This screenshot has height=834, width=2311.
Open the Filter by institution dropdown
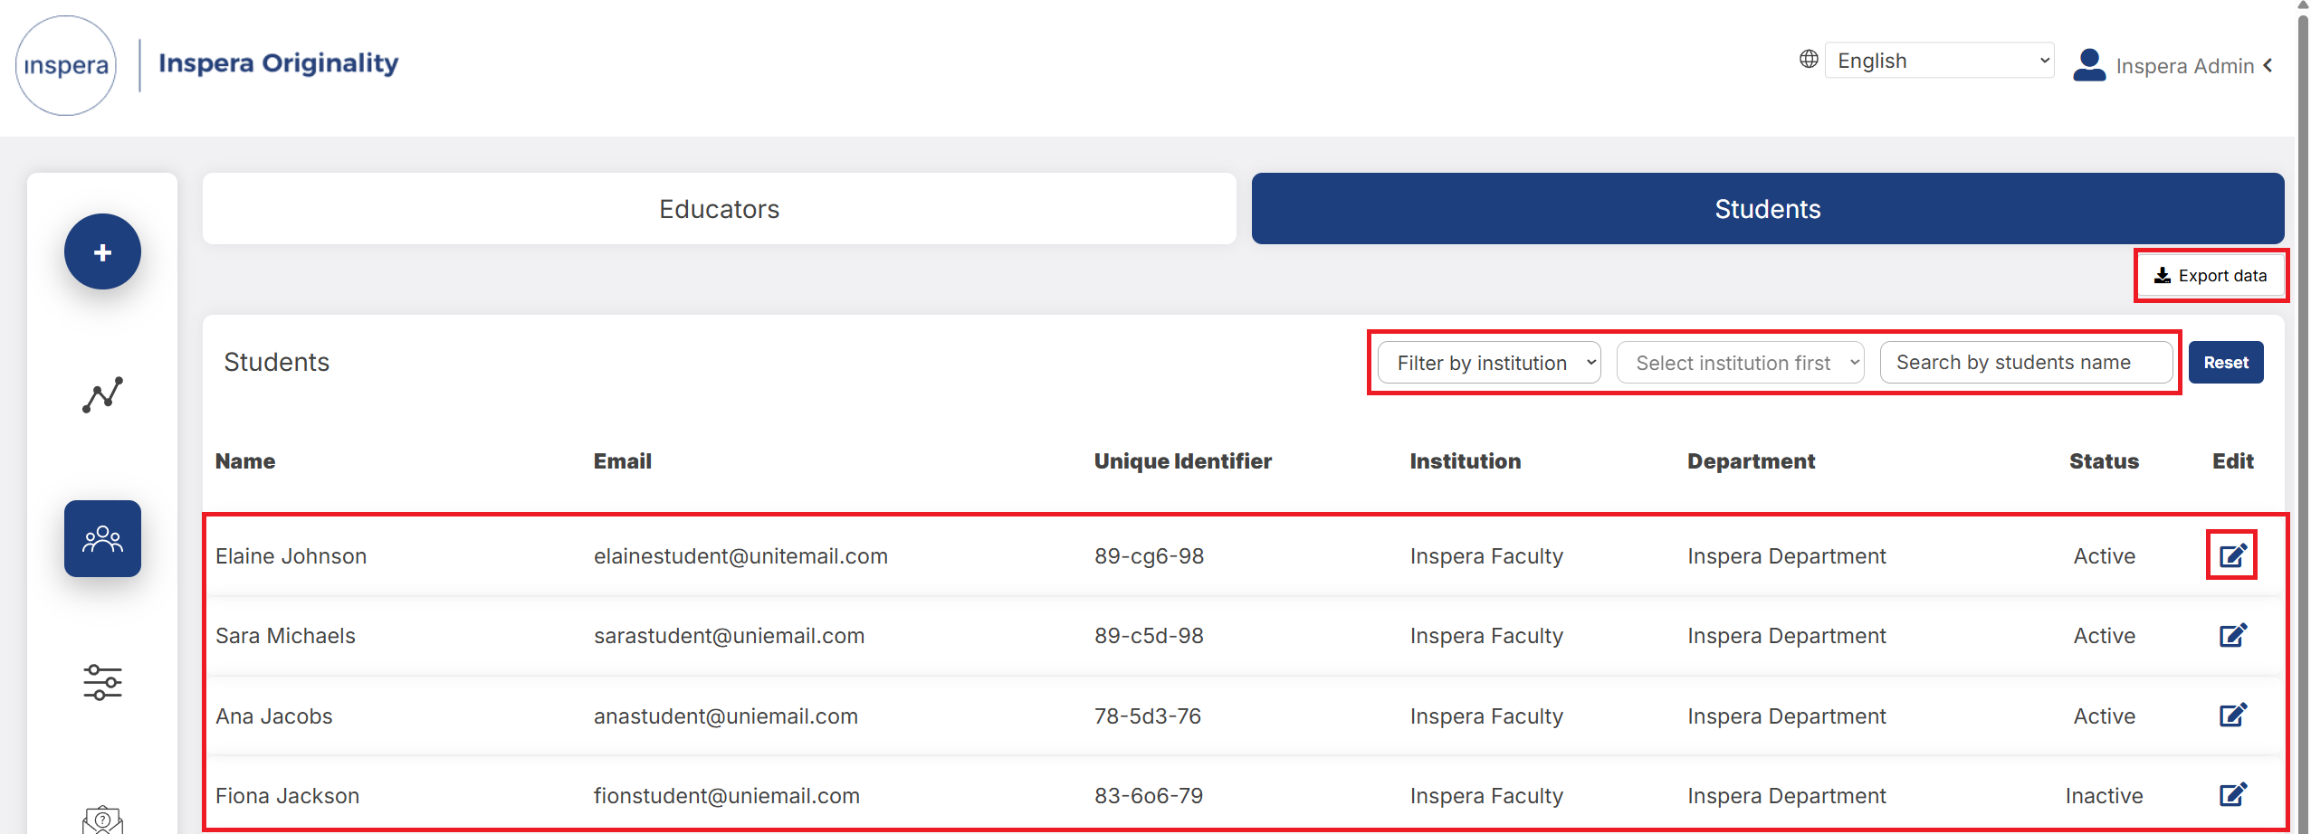coord(1489,363)
